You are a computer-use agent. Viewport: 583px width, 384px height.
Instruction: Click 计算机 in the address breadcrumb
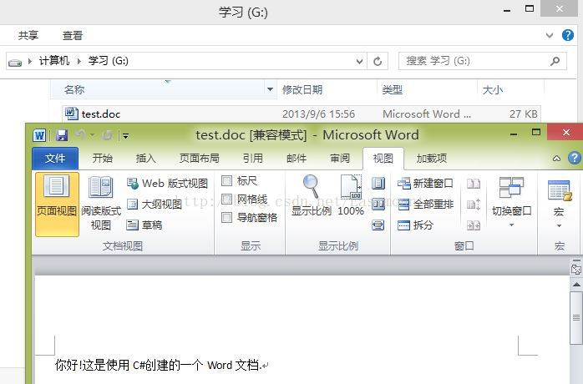point(54,61)
